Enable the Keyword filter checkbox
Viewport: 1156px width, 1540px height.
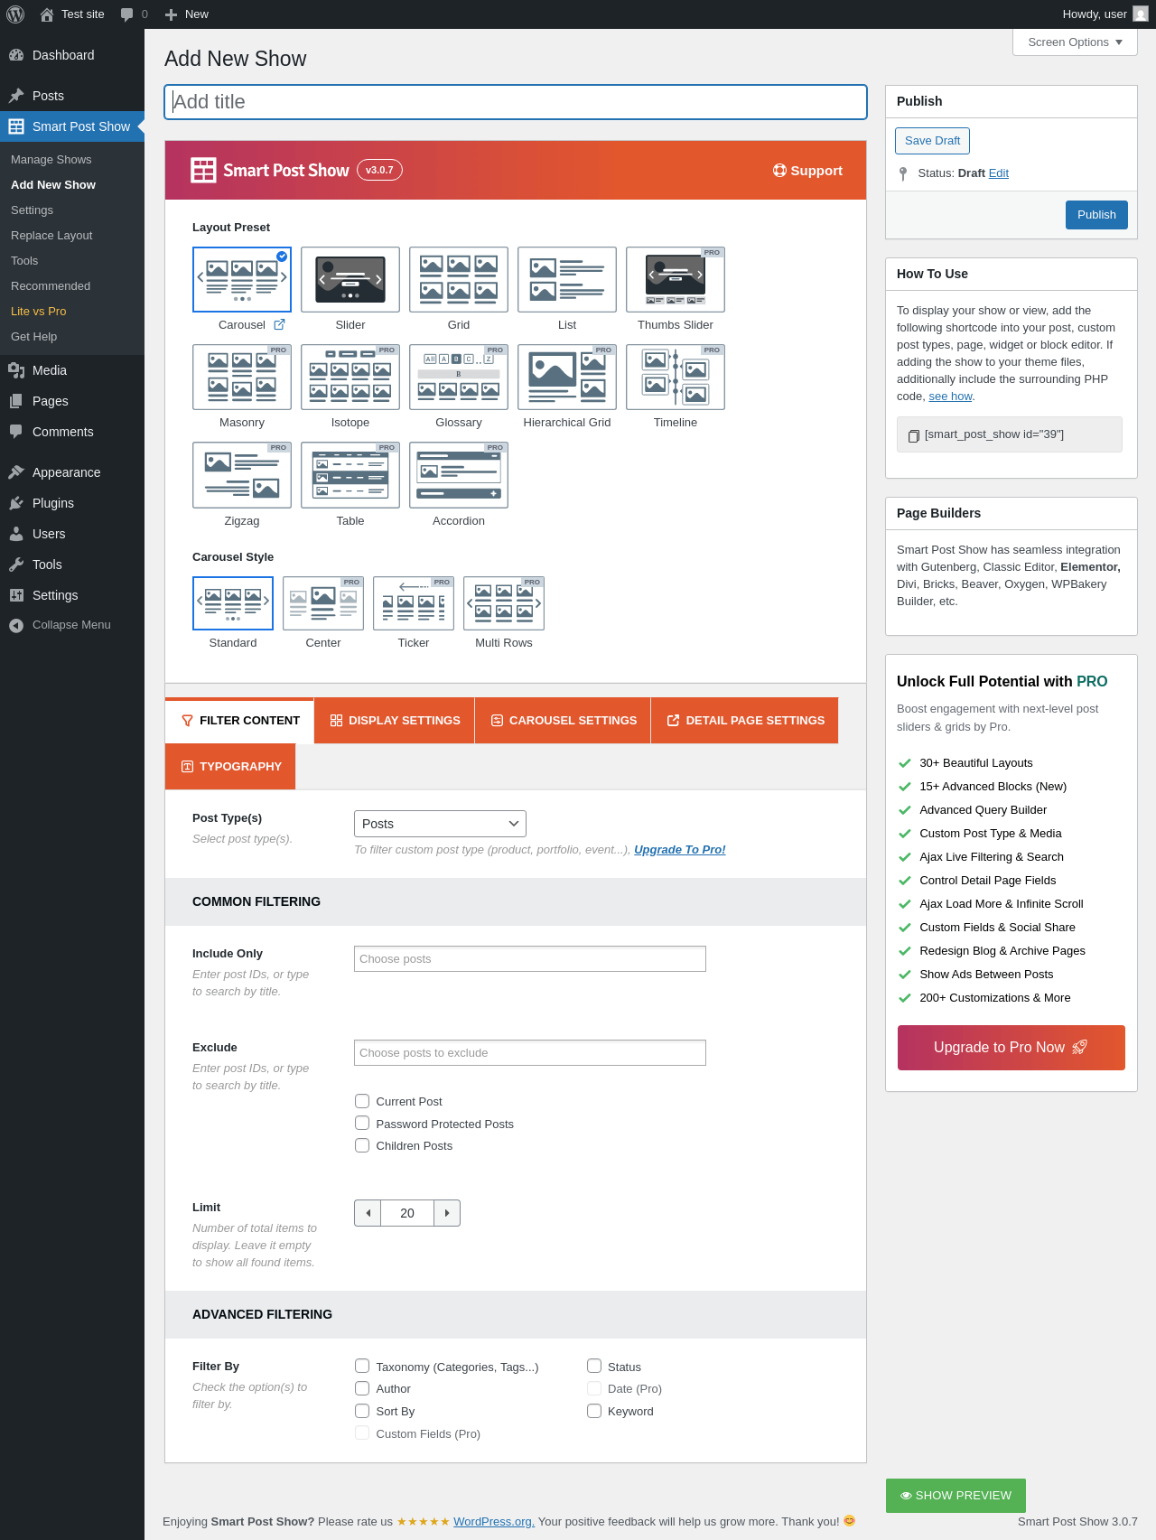point(594,1411)
